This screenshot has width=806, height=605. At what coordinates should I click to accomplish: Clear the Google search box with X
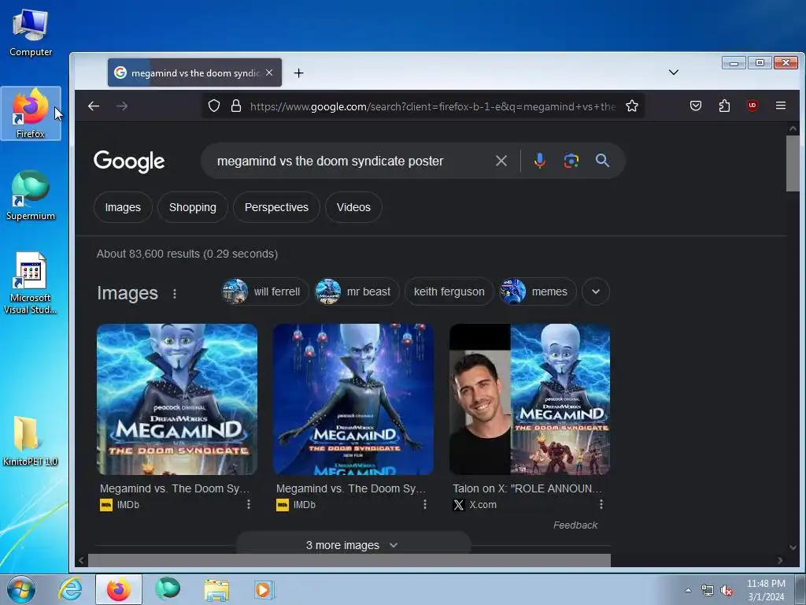[x=501, y=161]
